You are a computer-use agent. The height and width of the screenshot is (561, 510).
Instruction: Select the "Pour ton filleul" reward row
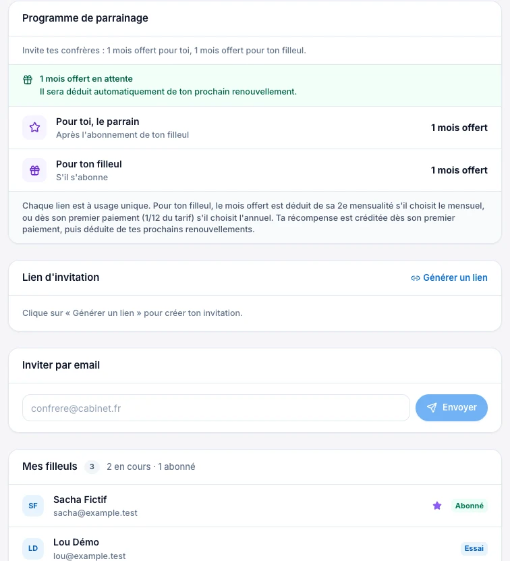pos(255,170)
